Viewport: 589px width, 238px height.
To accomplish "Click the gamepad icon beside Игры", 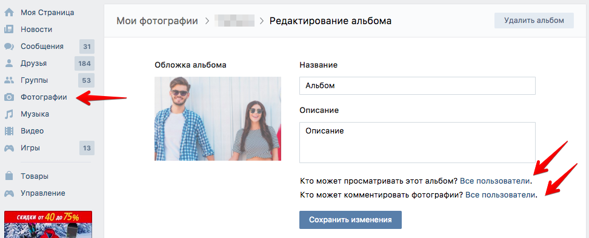I will [x=9, y=148].
